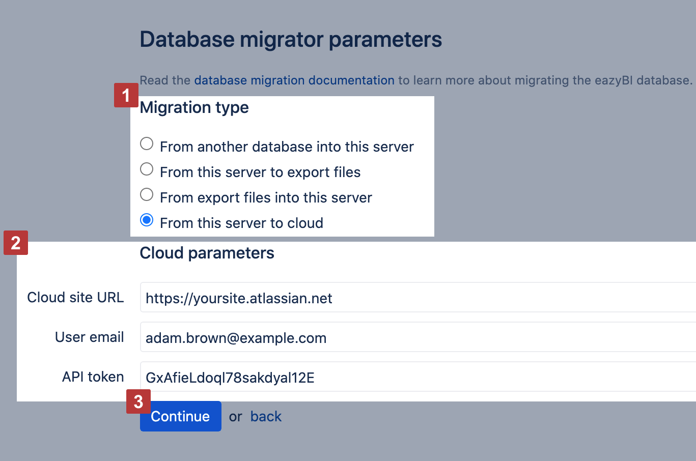Viewport: 696px width, 461px height.
Task: Click the 'Database migrator parameters' page title
Action: coord(291,40)
